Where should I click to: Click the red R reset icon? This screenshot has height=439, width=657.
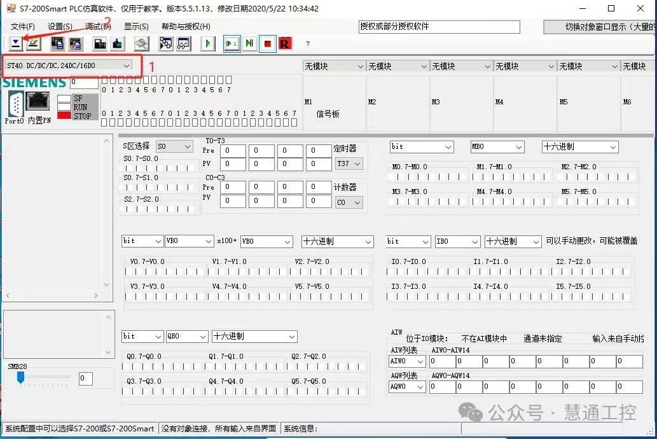click(x=284, y=43)
